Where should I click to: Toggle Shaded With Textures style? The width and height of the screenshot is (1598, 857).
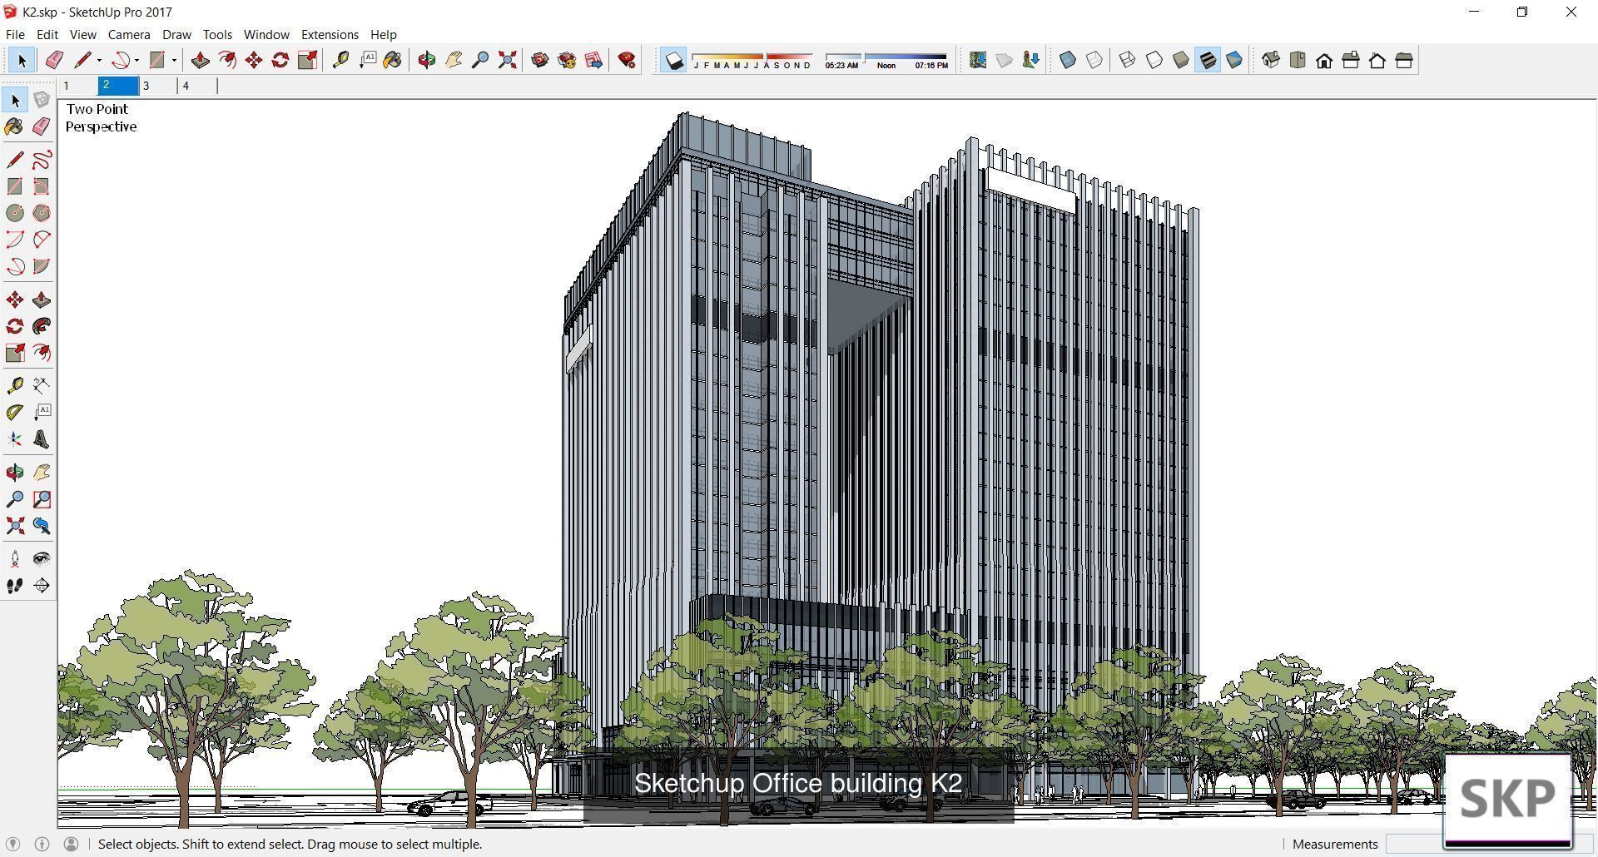[1208, 60]
